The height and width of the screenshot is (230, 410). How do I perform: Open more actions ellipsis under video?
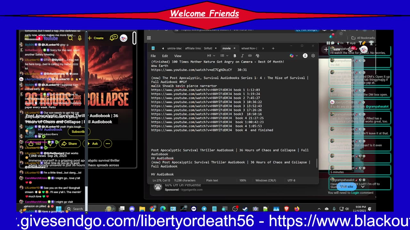point(108,144)
